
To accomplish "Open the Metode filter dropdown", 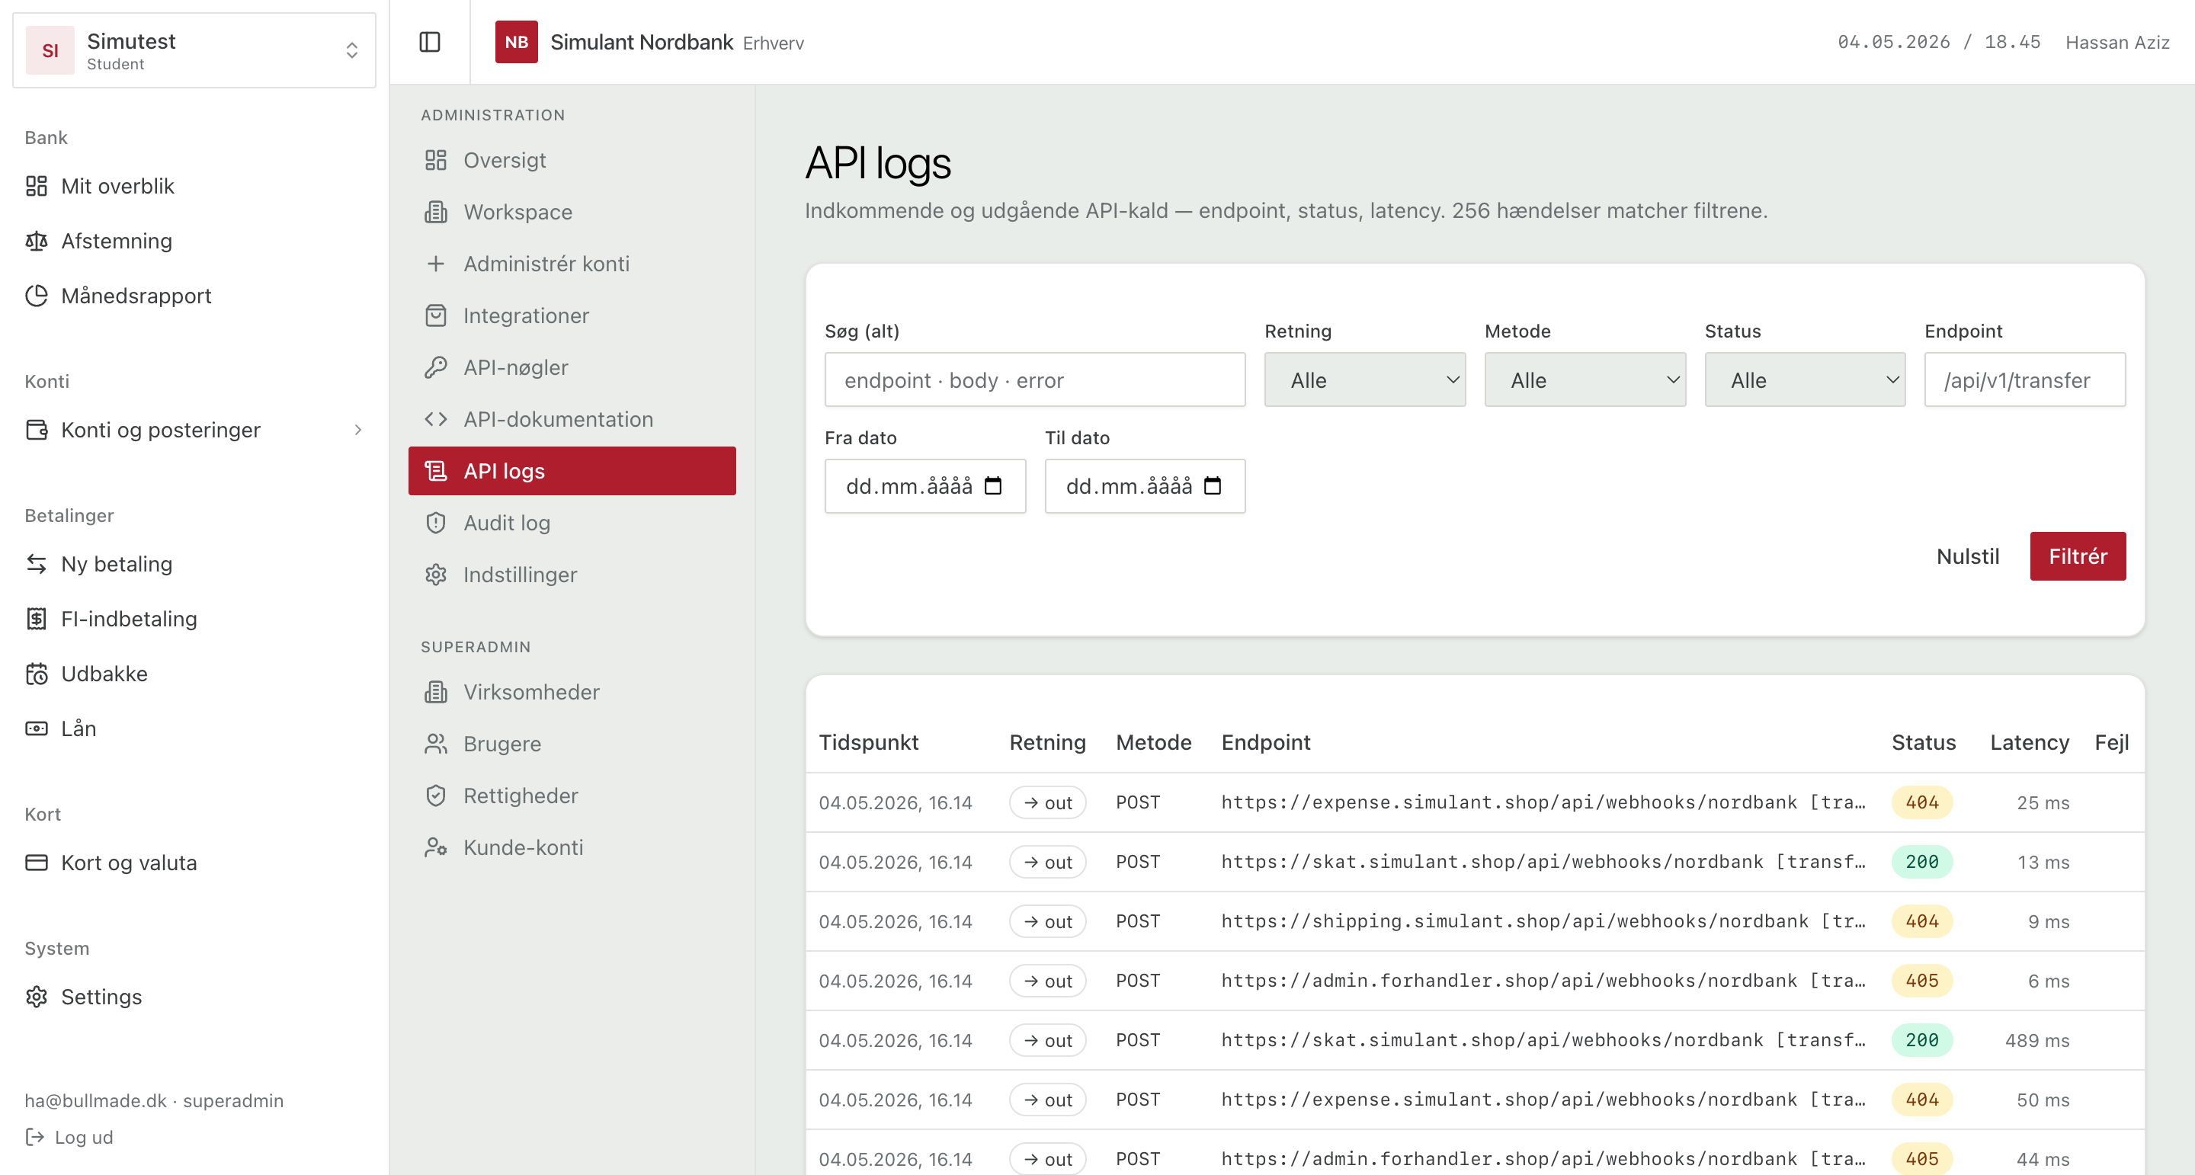I will (1584, 380).
